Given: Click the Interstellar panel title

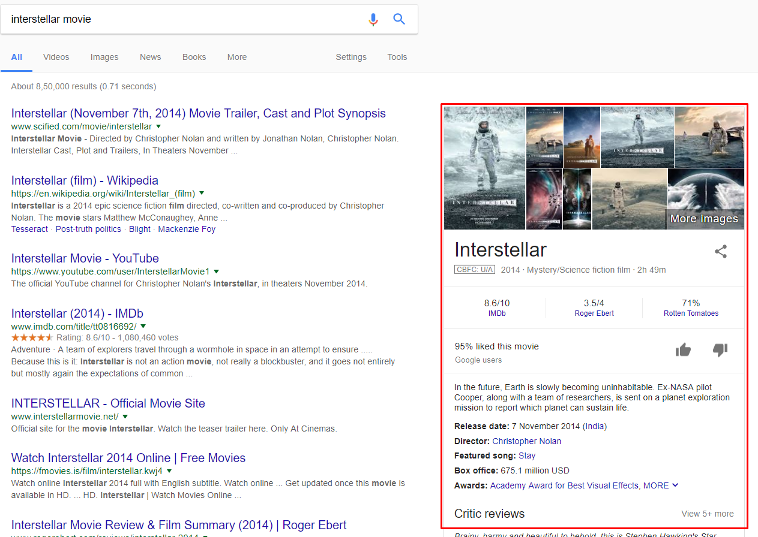Looking at the screenshot, I should point(501,249).
